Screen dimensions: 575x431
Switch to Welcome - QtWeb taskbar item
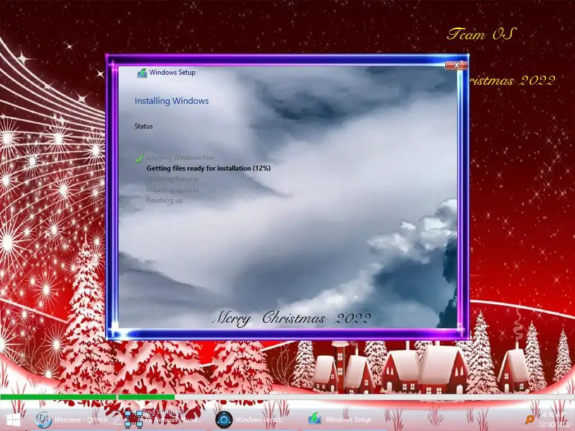click(x=71, y=420)
